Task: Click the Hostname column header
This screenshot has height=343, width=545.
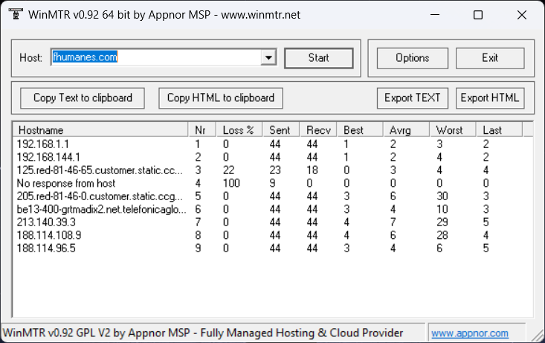Action: 100,129
